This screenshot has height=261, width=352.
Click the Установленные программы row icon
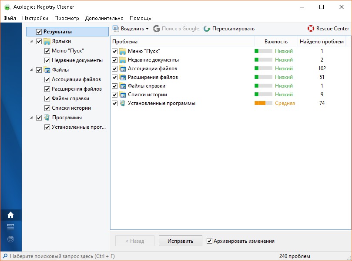point(123,103)
